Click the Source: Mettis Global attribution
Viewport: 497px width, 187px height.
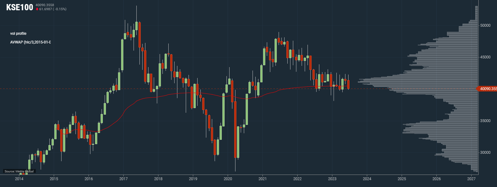coord(19,171)
